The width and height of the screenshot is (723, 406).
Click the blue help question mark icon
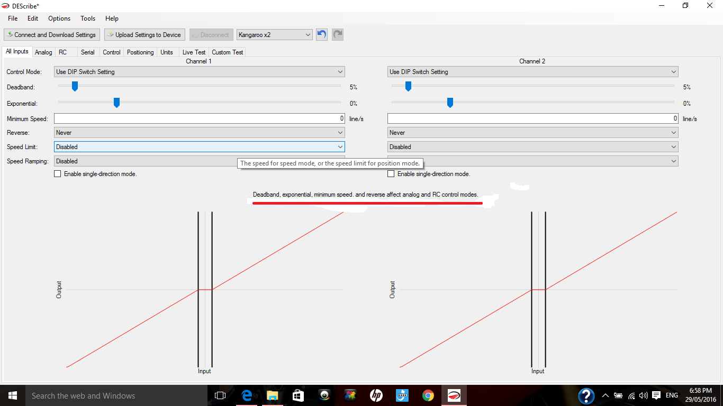[x=586, y=395]
